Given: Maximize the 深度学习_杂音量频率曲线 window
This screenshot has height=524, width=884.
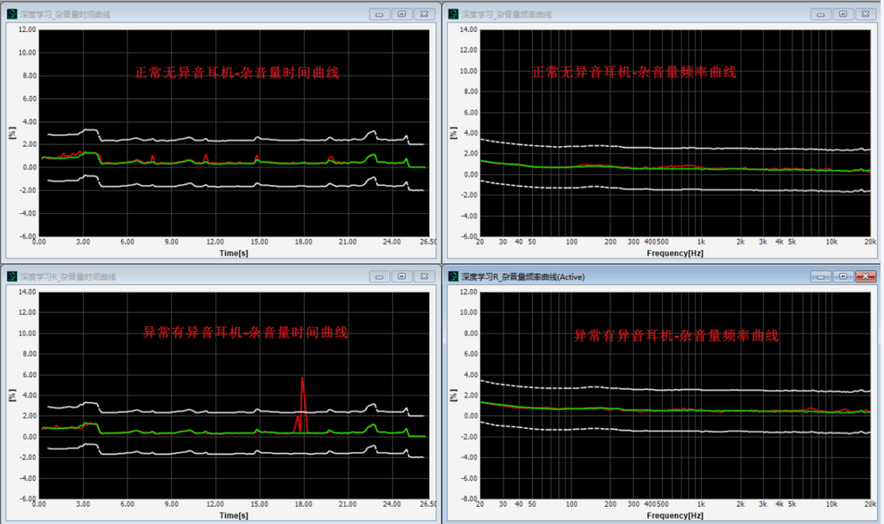Looking at the screenshot, I should [842, 14].
